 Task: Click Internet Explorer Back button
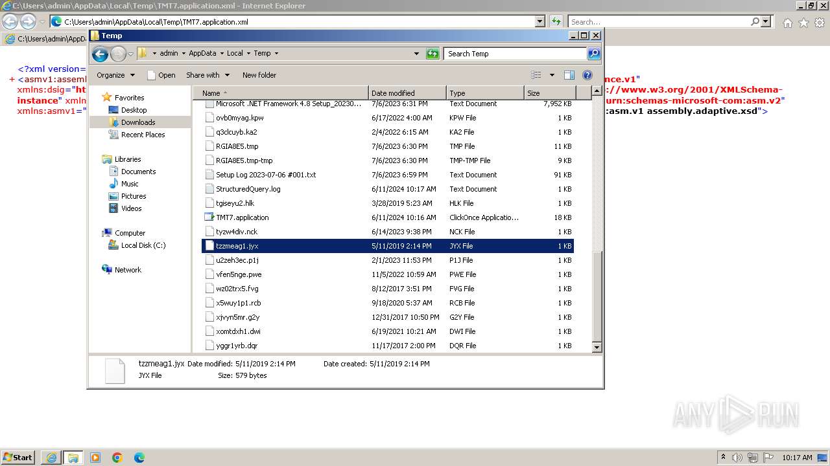point(10,21)
